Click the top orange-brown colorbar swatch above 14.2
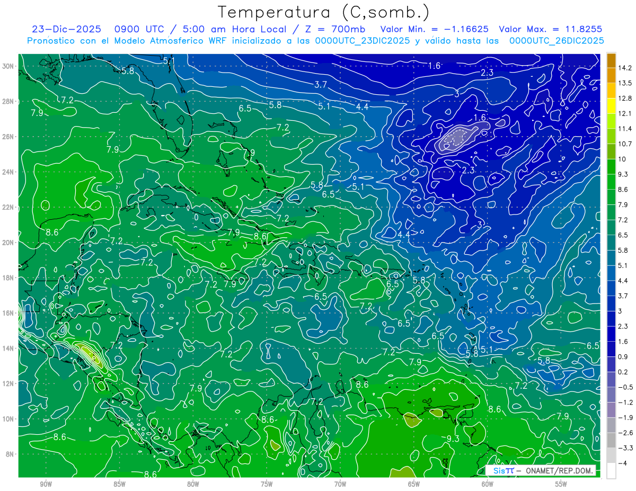Viewport: 636px width, 491px height. click(x=611, y=60)
